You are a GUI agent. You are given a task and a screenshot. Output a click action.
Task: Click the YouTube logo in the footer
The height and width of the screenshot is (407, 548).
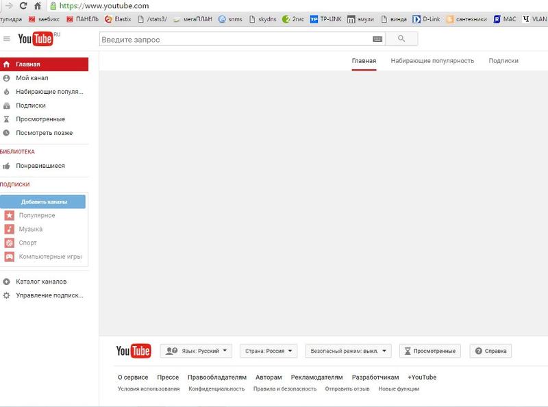point(134,351)
